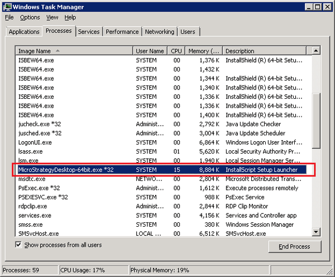335x277 pixels.
Task: Open the View menu
Action: 52,17
